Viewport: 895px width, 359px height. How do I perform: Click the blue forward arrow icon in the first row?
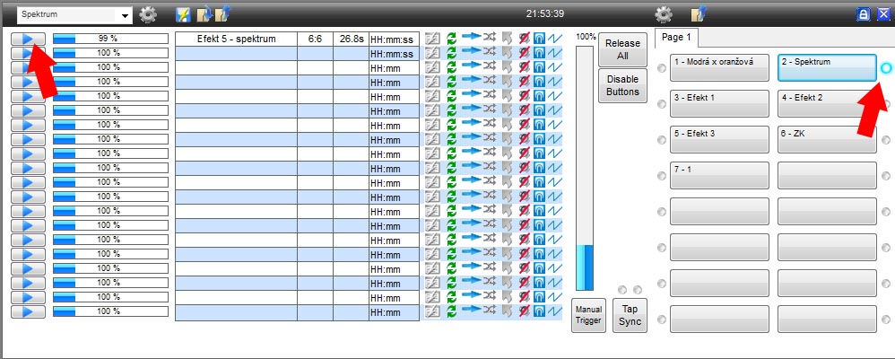click(x=470, y=39)
